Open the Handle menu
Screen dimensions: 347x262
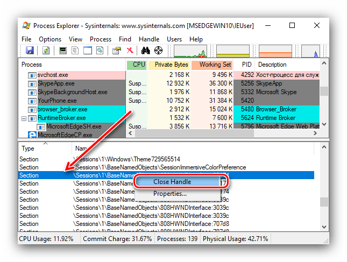coord(149,39)
